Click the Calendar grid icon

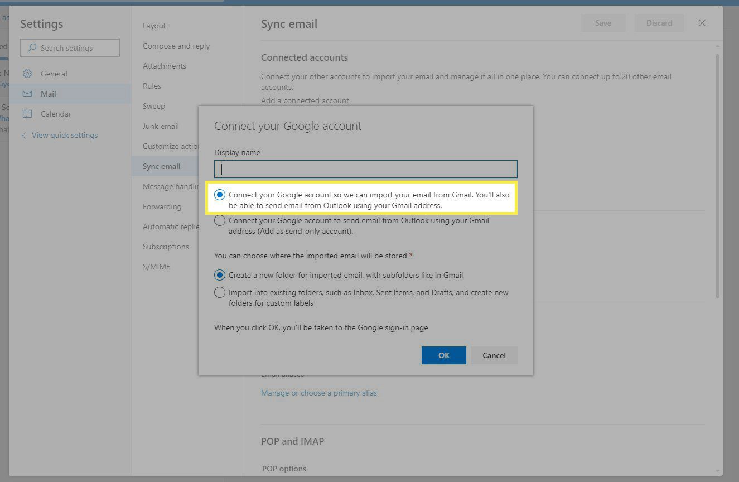27,114
